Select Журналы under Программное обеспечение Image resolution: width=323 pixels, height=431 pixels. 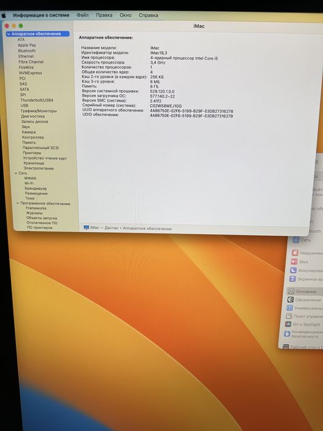point(34,213)
